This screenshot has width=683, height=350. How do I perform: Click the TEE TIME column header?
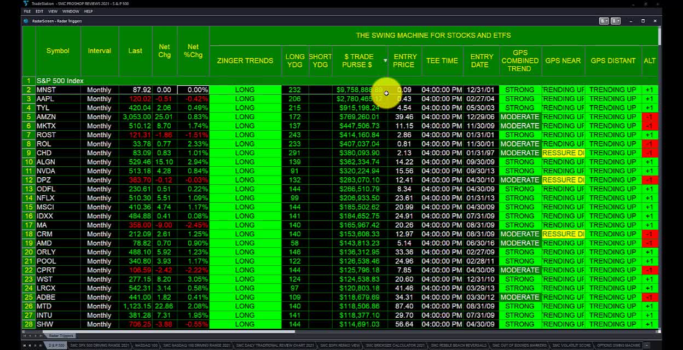click(442, 61)
